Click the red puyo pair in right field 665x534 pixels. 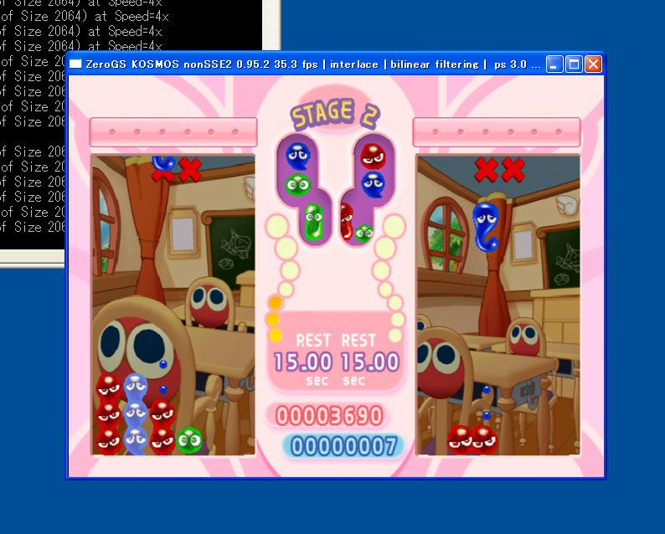click(472, 439)
